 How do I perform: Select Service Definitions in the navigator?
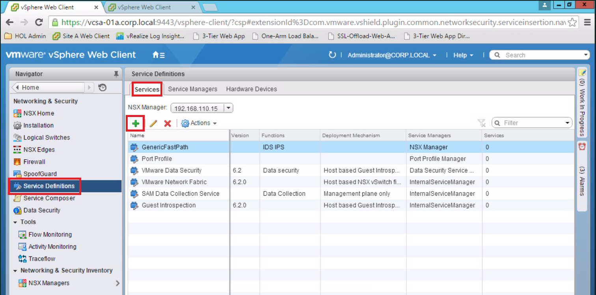[65, 186]
